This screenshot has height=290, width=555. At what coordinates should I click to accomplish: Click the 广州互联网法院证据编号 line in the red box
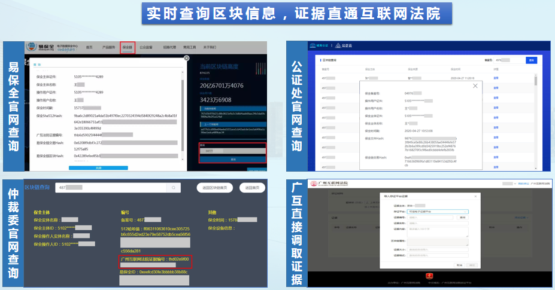154,259
